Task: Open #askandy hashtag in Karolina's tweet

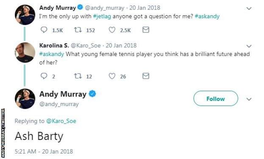Action: coord(52,54)
